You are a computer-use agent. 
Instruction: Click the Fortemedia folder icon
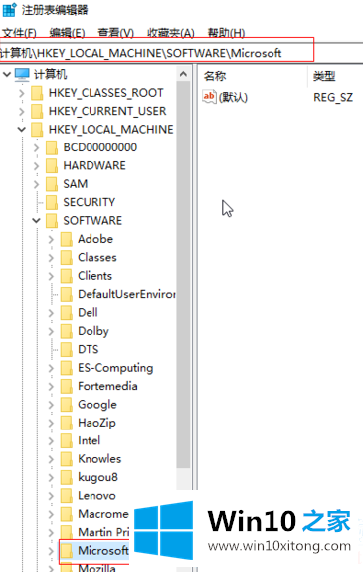[67, 386]
